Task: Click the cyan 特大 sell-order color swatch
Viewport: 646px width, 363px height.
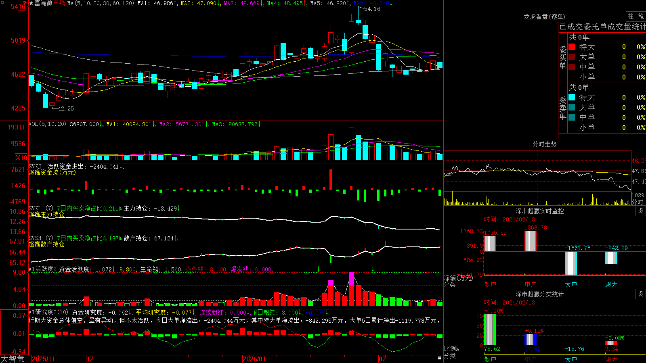Action: 572,97
